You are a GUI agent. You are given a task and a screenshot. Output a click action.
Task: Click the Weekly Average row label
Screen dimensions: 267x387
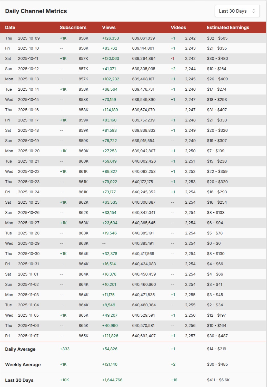coord(23,365)
